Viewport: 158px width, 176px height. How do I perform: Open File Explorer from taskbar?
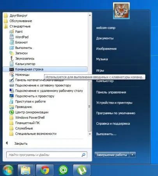pyautogui.click(x=26, y=170)
